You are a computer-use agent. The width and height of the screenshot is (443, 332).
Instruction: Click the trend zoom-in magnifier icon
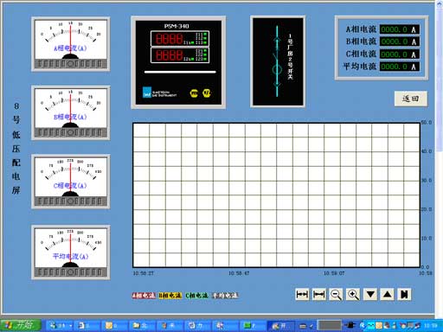click(x=353, y=295)
